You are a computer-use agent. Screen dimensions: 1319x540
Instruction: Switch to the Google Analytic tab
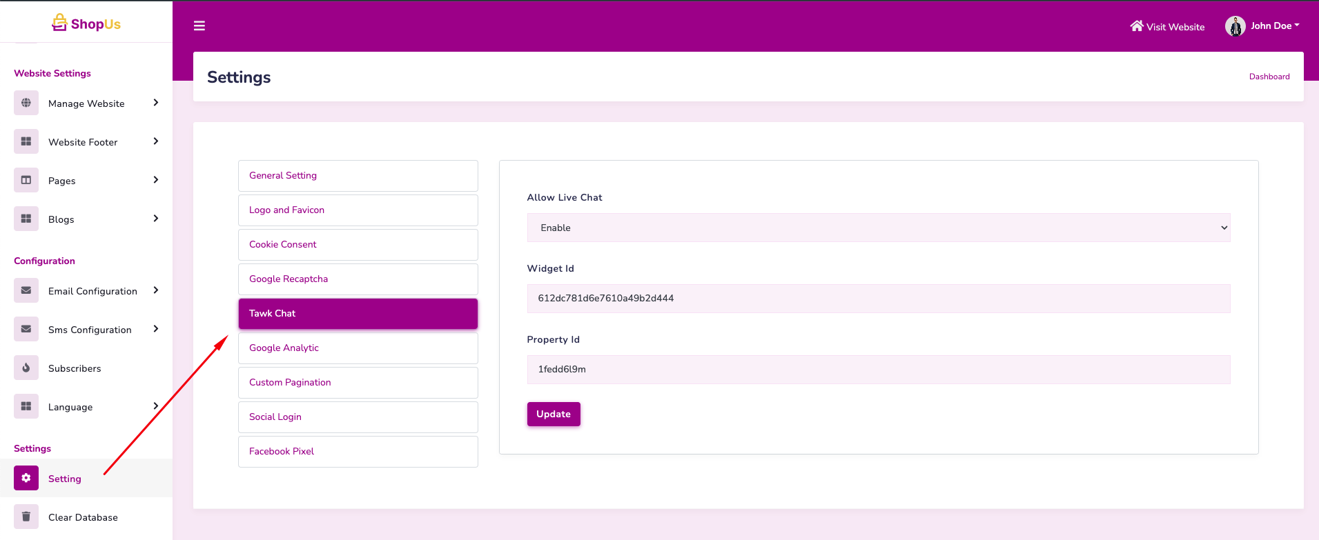tap(358, 348)
